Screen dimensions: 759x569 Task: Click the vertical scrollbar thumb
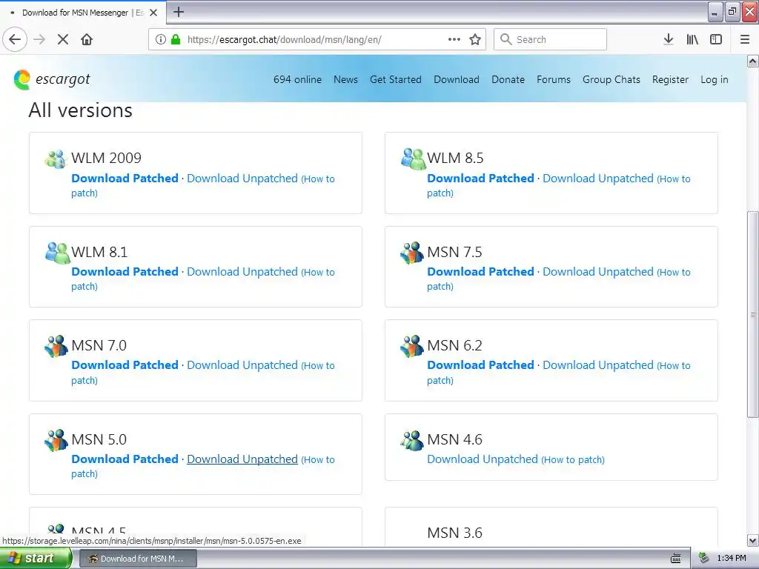point(752,314)
